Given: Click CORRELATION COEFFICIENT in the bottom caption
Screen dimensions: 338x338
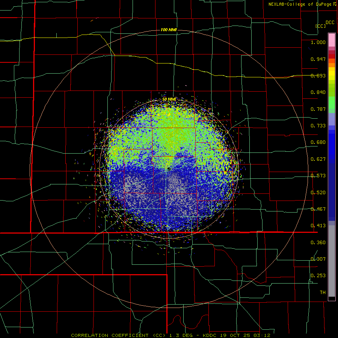Looking at the screenshot, I should coord(110,335).
